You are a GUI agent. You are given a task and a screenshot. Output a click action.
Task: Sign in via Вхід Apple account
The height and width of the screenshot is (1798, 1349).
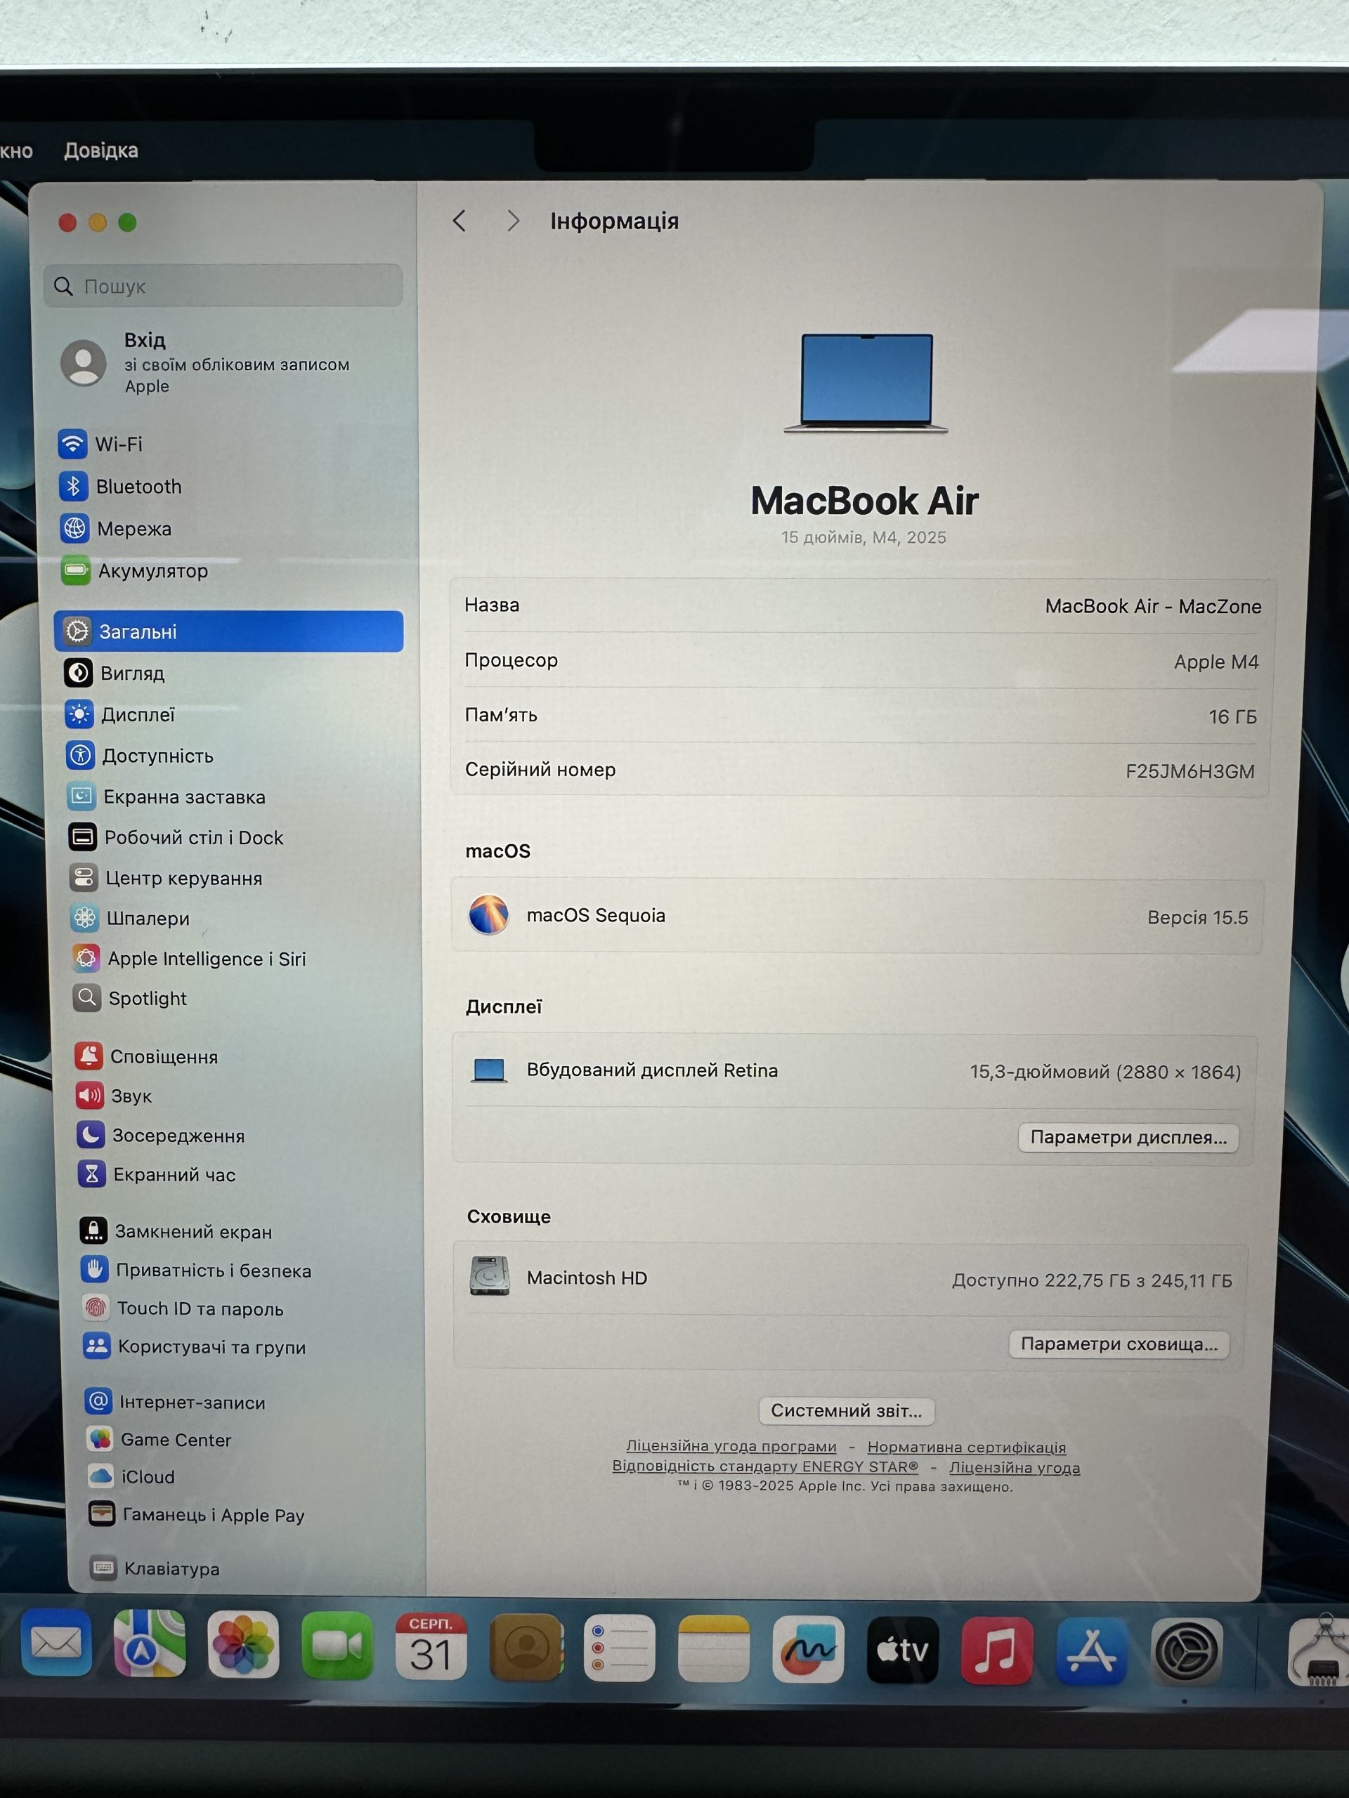tap(207, 362)
